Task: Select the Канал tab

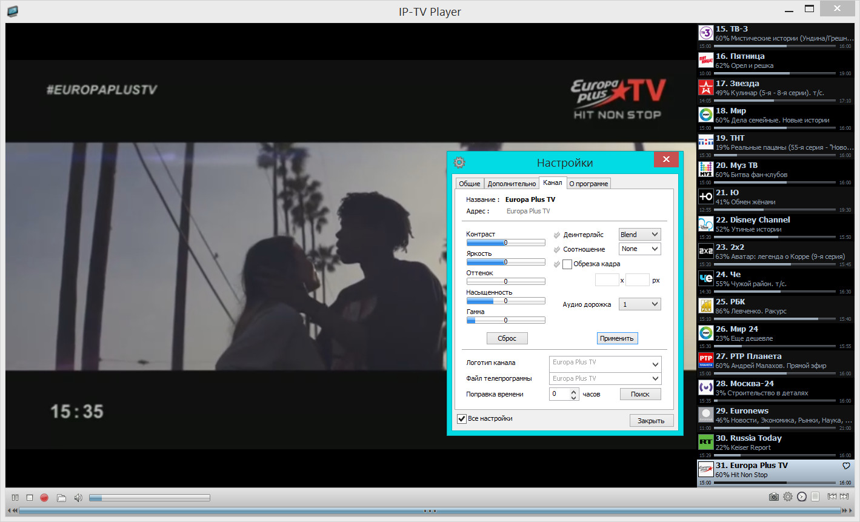Action: point(552,182)
